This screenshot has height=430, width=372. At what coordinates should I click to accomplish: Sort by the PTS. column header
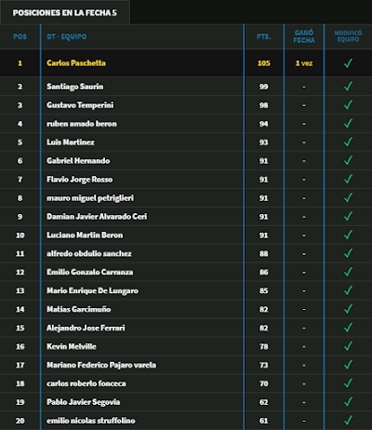click(x=264, y=36)
